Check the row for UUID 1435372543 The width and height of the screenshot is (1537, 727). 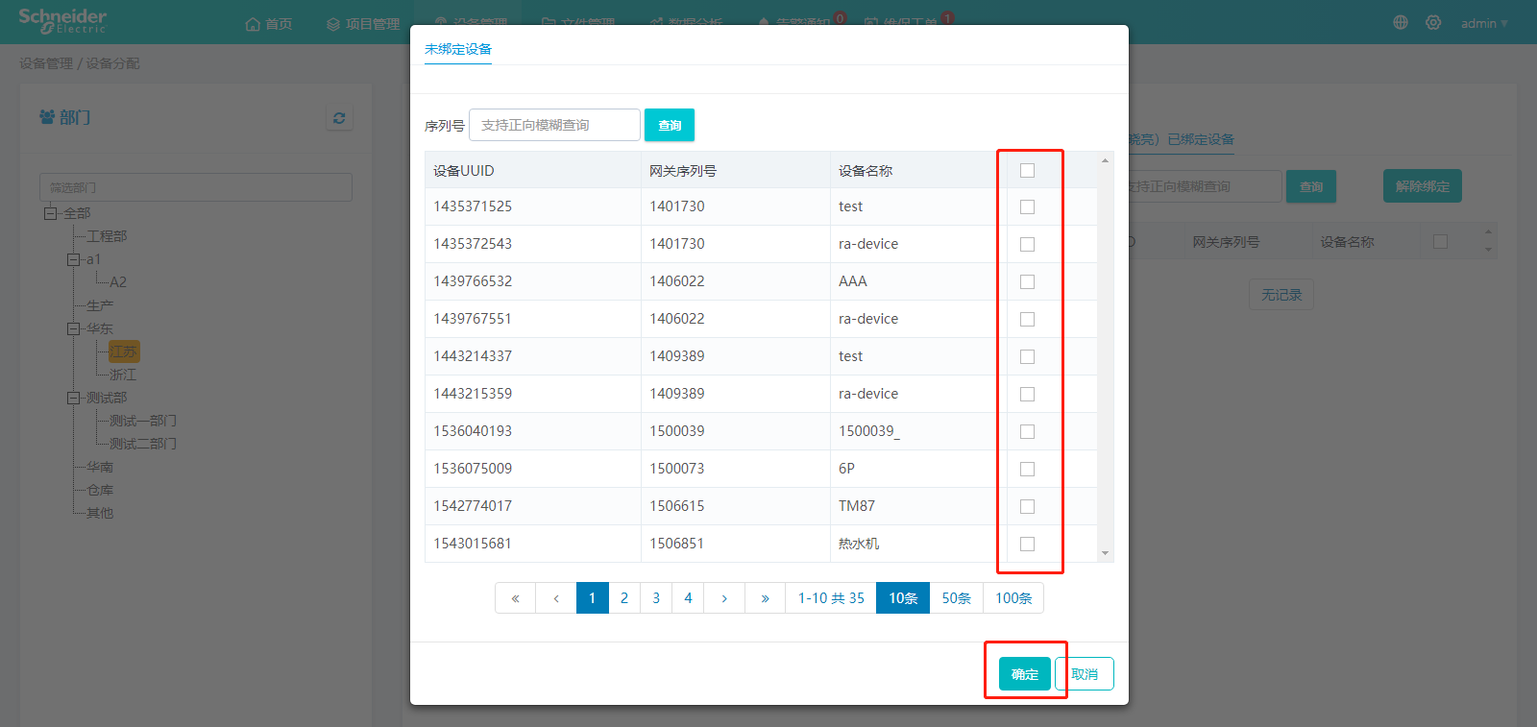tap(1027, 244)
